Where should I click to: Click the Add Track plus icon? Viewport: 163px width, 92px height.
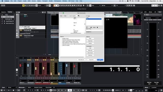tap(17, 12)
